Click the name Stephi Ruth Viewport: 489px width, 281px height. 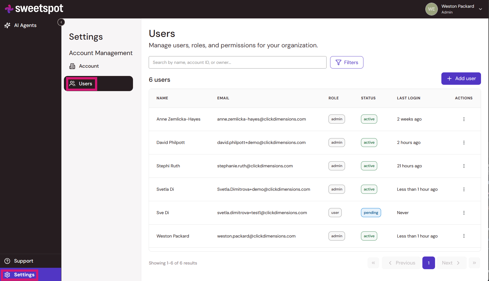168,166
